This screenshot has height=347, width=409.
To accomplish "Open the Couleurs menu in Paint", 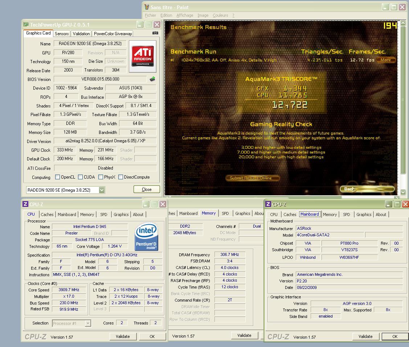I will point(220,15).
